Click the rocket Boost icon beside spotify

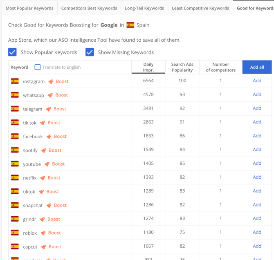coord(44,150)
